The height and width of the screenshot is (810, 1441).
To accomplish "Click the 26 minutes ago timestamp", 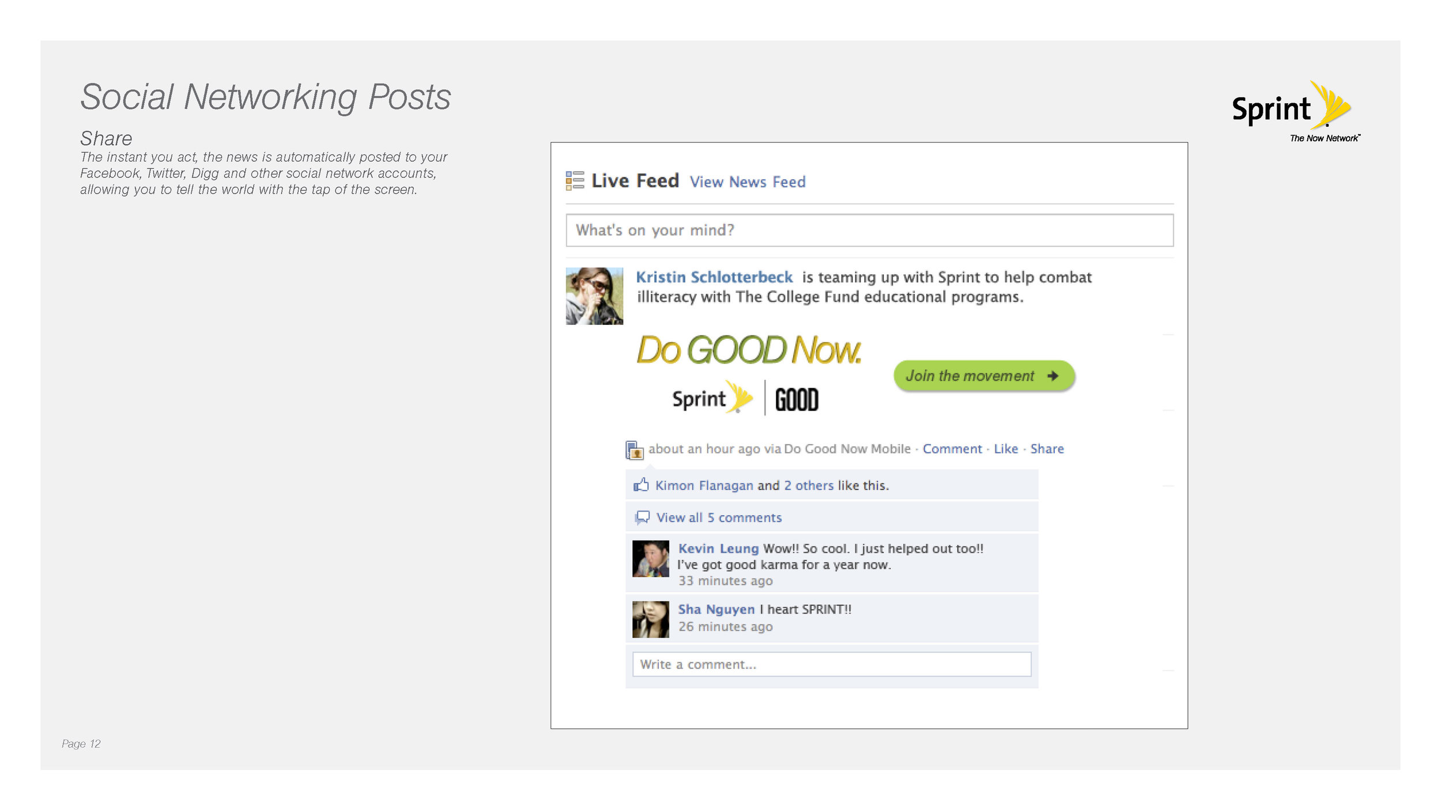I will [725, 627].
